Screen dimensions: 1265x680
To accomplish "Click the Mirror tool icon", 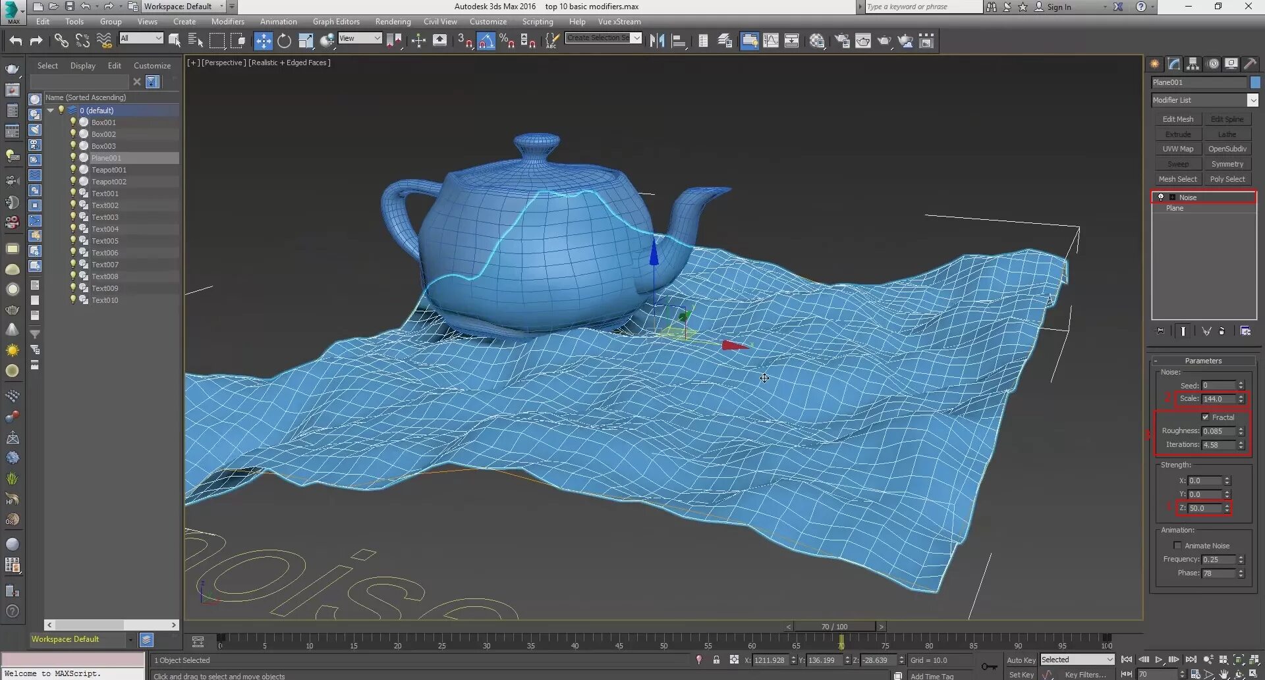I will coord(657,41).
